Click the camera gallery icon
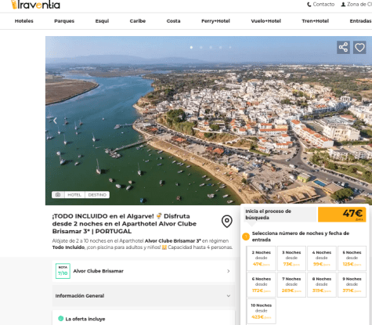Image resolution: width=372 pixels, height=325 pixels. coord(58,195)
